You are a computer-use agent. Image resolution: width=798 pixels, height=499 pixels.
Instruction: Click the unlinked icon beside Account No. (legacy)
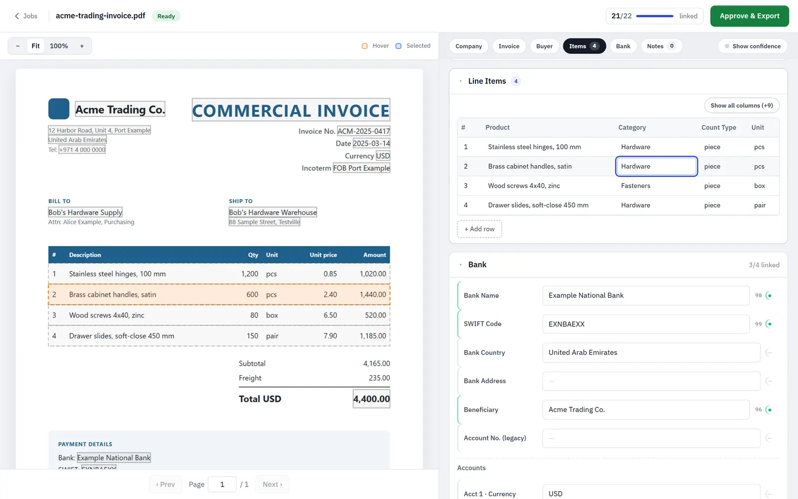pyautogui.click(x=769, y=438)
